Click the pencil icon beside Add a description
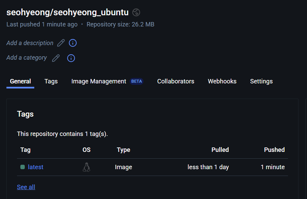 click(61, 43)
